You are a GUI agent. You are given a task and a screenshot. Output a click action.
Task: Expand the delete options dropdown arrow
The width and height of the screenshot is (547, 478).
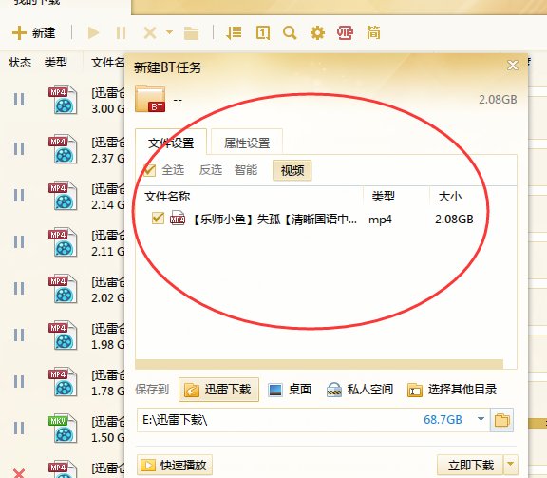coord(169,33)
